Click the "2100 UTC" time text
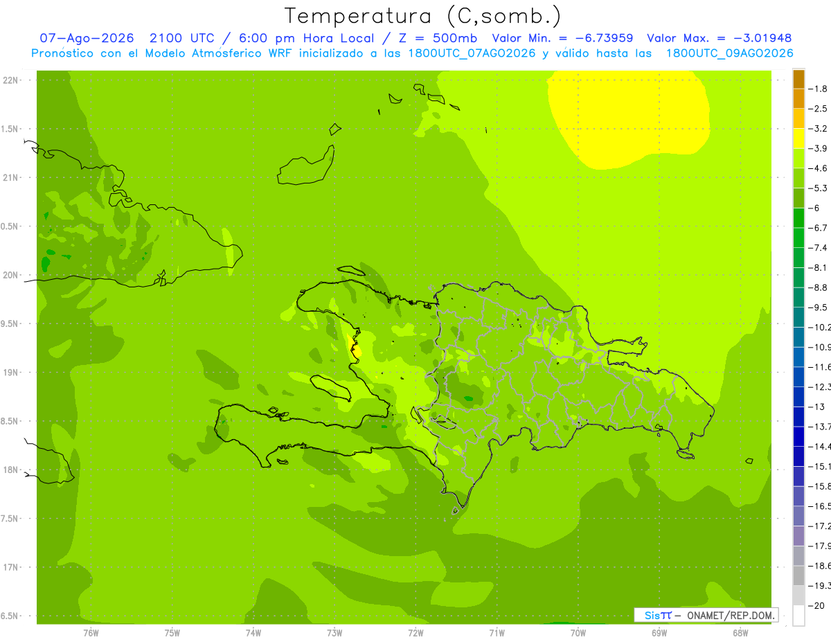Viewport: 831px width, 642px height. coord(181,38)
